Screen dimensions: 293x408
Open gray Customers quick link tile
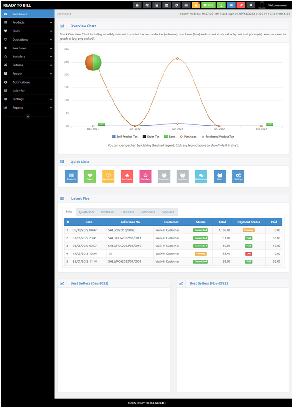point(164,176)
